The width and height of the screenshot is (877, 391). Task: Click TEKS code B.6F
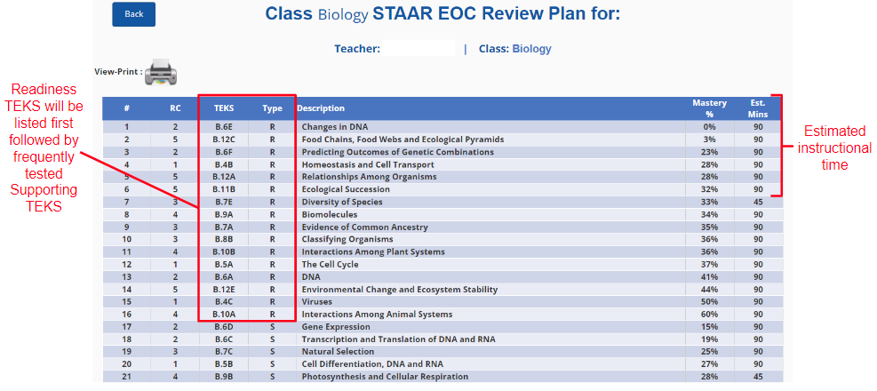pos(224,152)
